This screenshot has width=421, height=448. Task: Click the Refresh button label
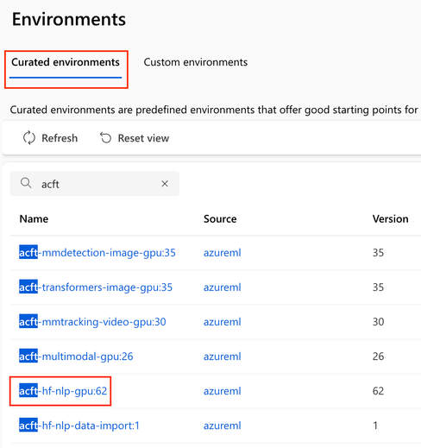coord(60,138)
